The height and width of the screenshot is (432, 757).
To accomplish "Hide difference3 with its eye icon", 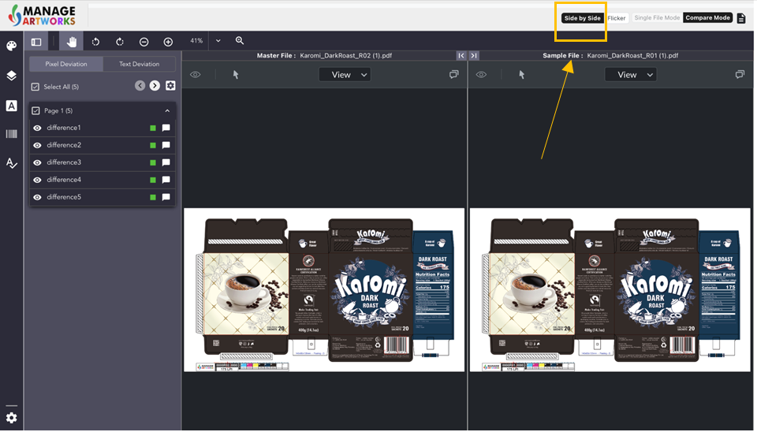I will click(x=37, y=163).
